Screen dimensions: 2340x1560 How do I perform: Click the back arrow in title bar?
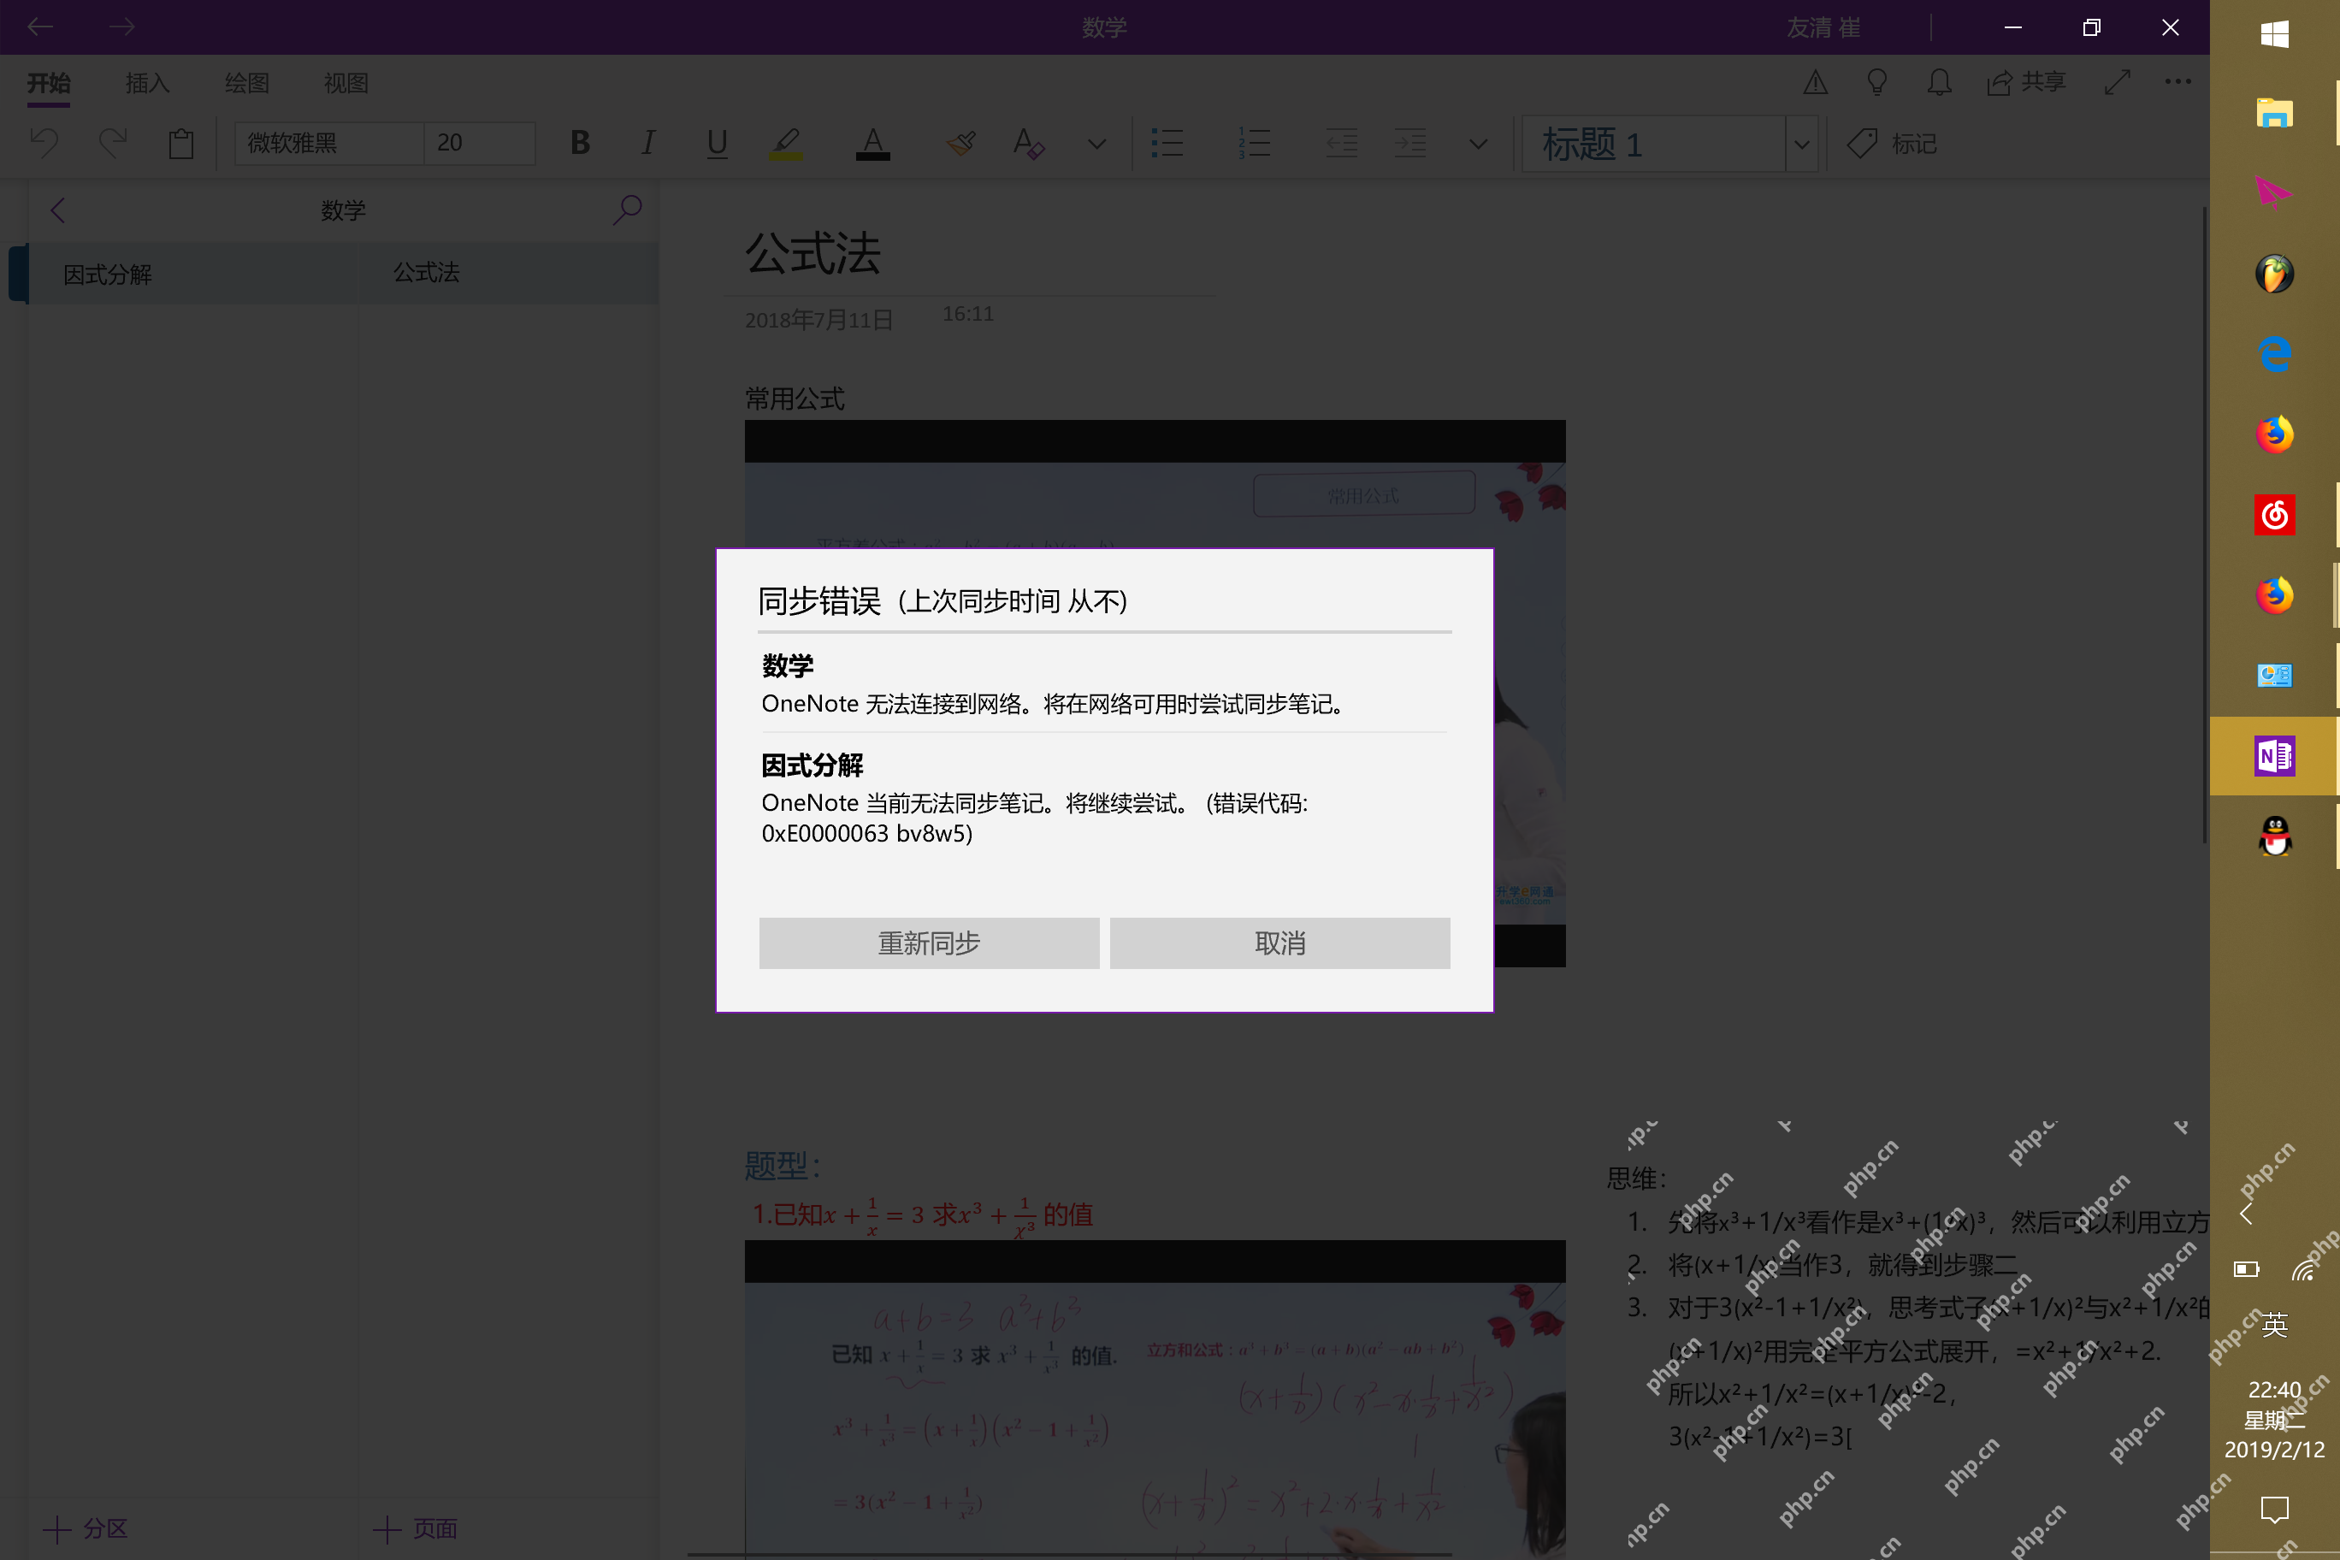[40, 27]
